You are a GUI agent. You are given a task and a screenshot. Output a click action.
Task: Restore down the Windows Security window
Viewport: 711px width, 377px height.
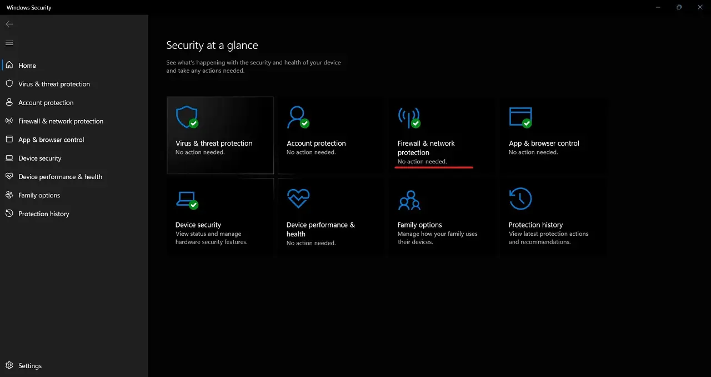679,7
